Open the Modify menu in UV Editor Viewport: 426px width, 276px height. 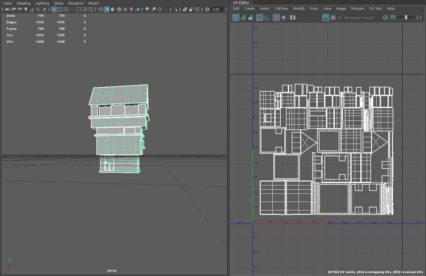(x=299, y=9)
